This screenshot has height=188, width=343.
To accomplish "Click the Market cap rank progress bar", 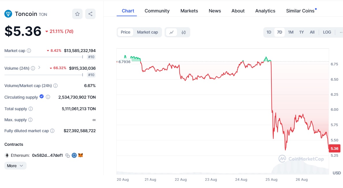I will click(44, 57).
